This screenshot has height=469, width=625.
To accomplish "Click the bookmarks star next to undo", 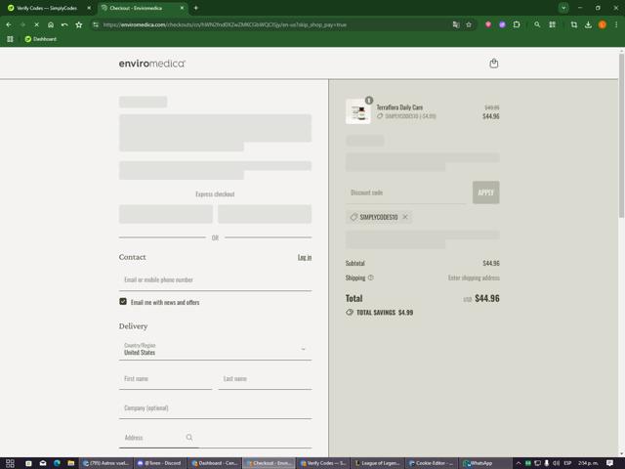I will coord(79,24).
